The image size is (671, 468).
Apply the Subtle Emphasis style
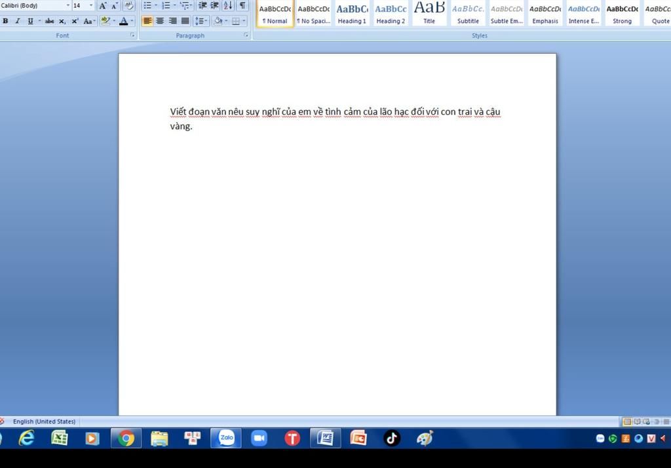(507, 14)
